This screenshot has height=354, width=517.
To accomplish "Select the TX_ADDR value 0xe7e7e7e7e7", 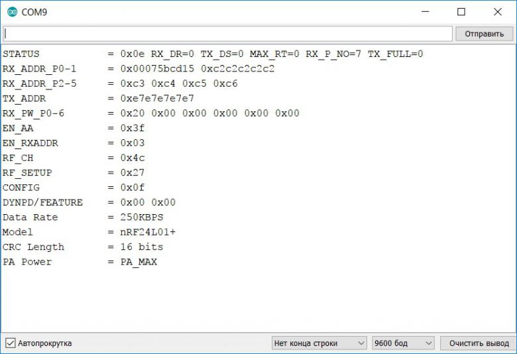I will coord(157,98).
